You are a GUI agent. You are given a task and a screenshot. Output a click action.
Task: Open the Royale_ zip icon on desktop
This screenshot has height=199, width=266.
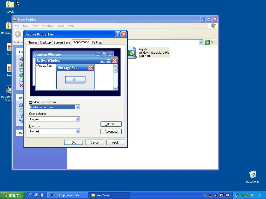9,26
